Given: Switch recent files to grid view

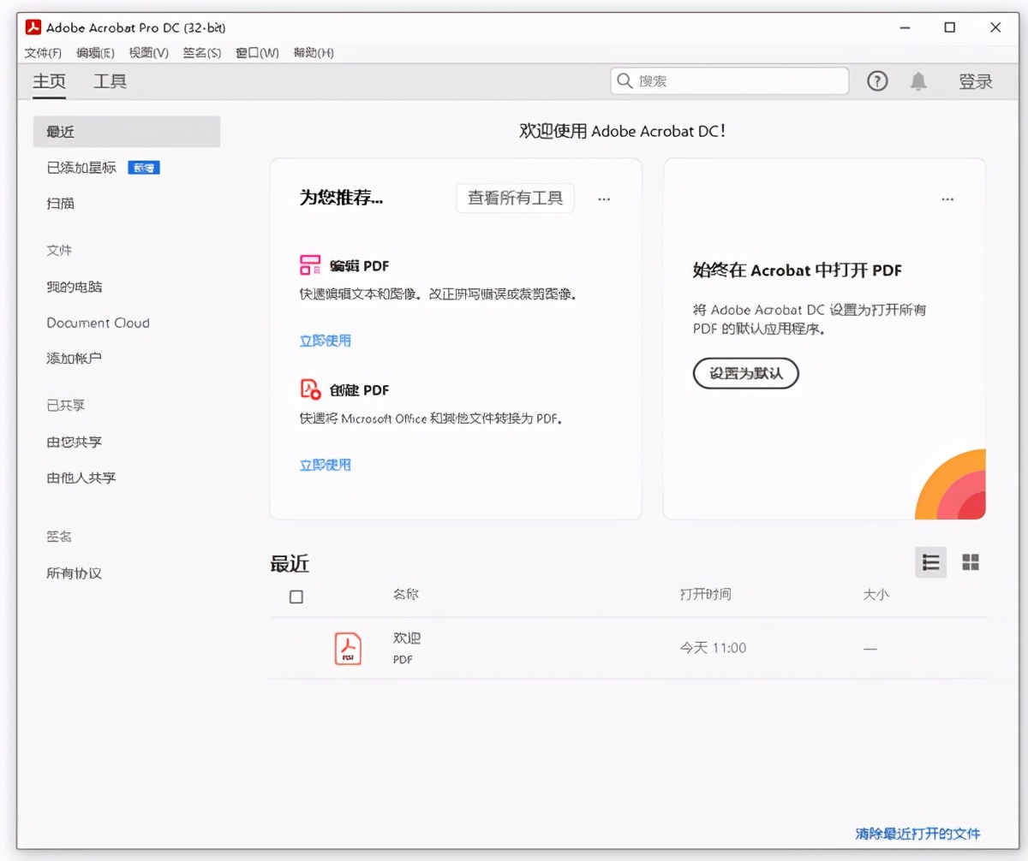Looking at the screenshot, I should point(971,562).
